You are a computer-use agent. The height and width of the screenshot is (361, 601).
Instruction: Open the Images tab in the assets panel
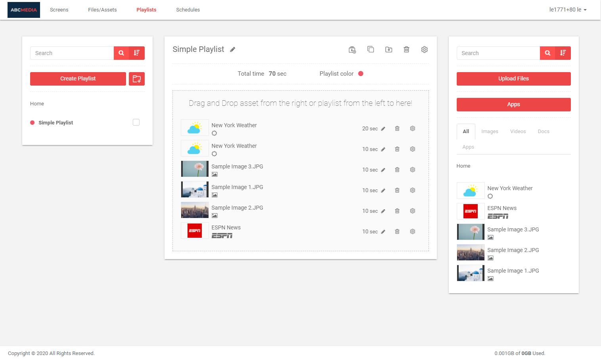pos(490,131)
